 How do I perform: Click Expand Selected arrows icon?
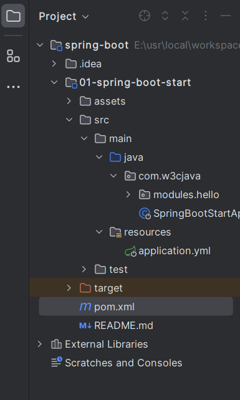pyautogui.click(x=165, y=16)
